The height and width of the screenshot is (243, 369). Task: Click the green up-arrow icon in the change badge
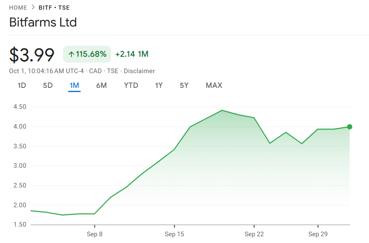tap(71, 54)
